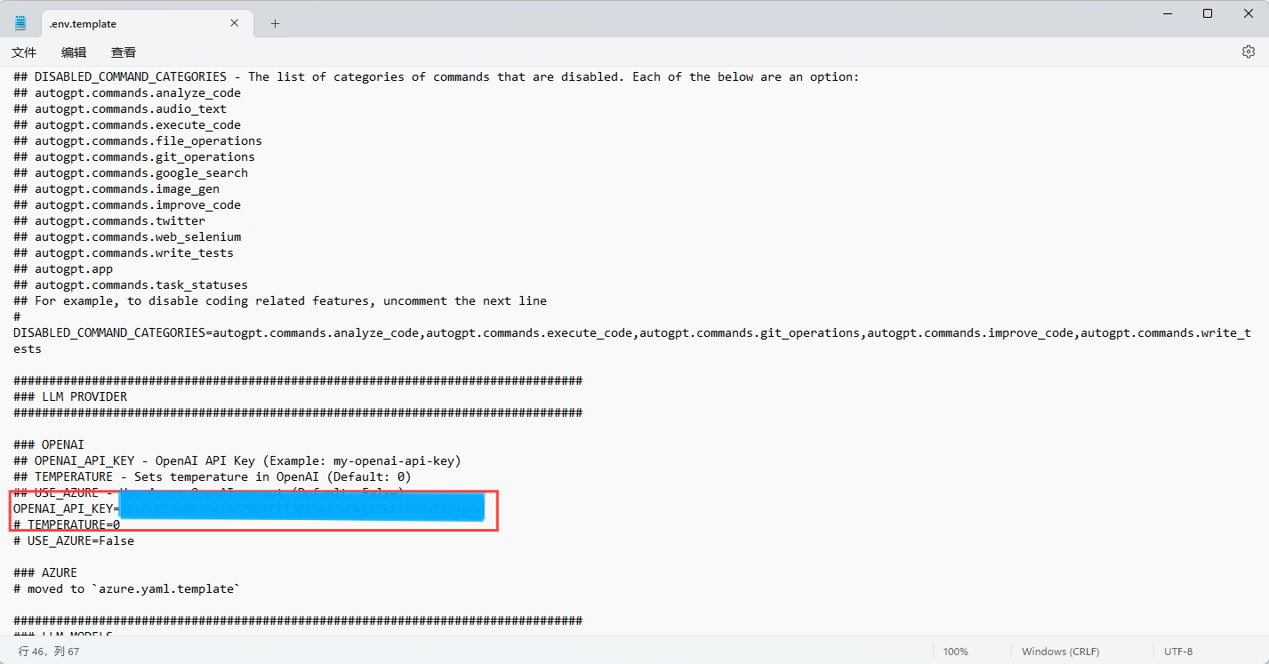
Task: Click the azure.yaml.template comment line
Action: 127,588
